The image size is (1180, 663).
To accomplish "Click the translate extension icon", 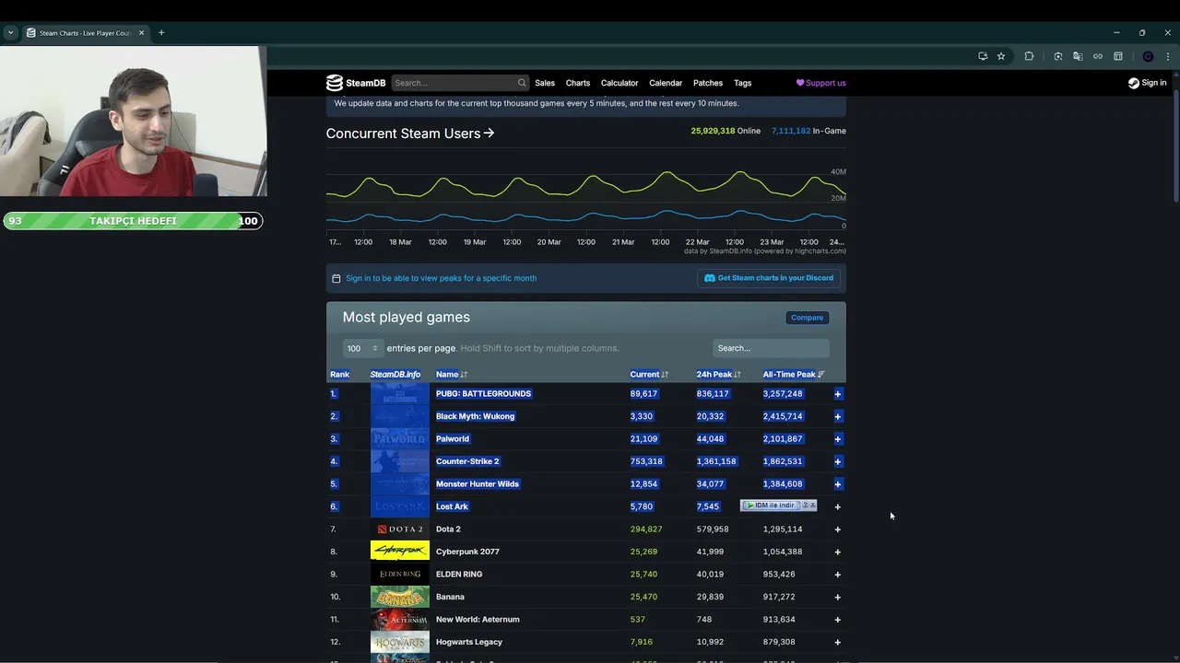I will (x=1078, y=56).
